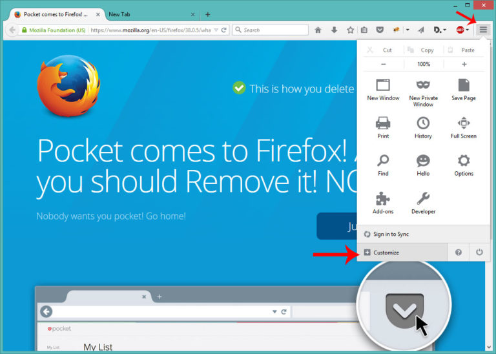496x354 pixels.
Task: Launch Firefox Hello
Action: (x=423, y=165)
